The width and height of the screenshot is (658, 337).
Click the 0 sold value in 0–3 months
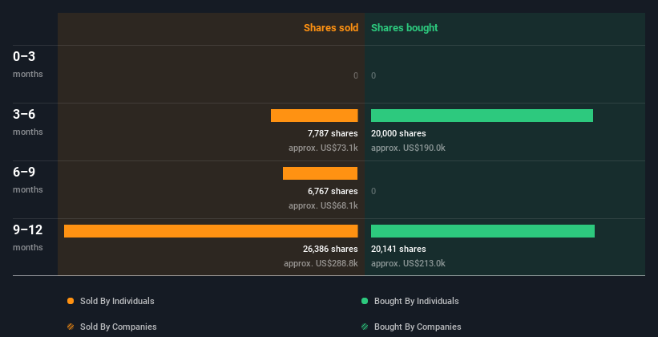coord(356,75)
